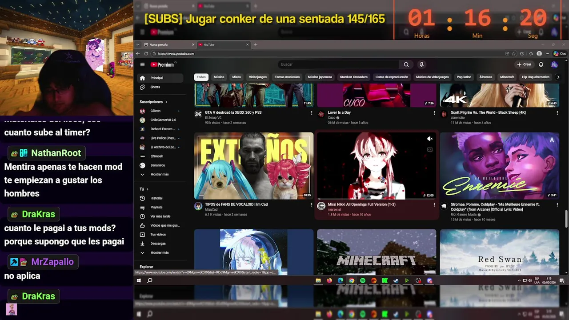Open the YouTube hamburger guide menu
The width and height of the screenshot is (569, 320).
pyautogui.click(x=142, y=64)
